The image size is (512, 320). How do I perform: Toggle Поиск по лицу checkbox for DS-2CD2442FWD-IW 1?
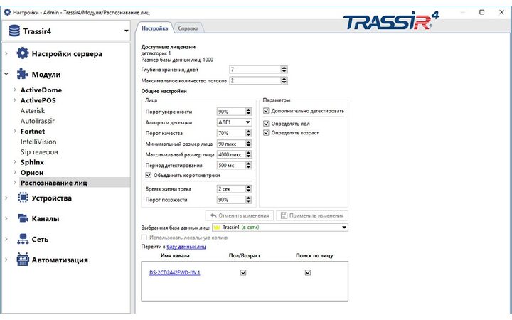coord(308,272)
